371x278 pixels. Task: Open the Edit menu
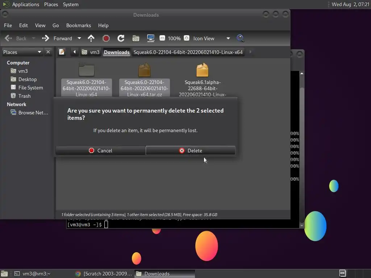24,25
